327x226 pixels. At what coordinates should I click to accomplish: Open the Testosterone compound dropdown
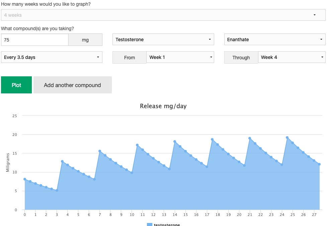(x=163, y=40)
